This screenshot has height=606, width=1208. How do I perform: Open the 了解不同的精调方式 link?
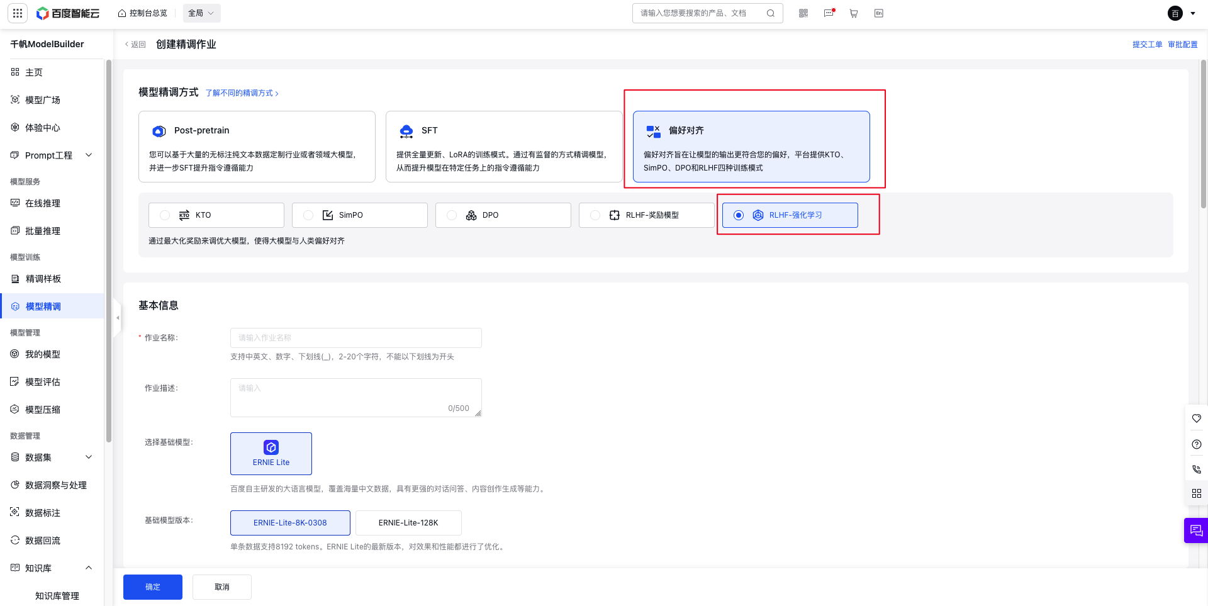tap(242, 93)
